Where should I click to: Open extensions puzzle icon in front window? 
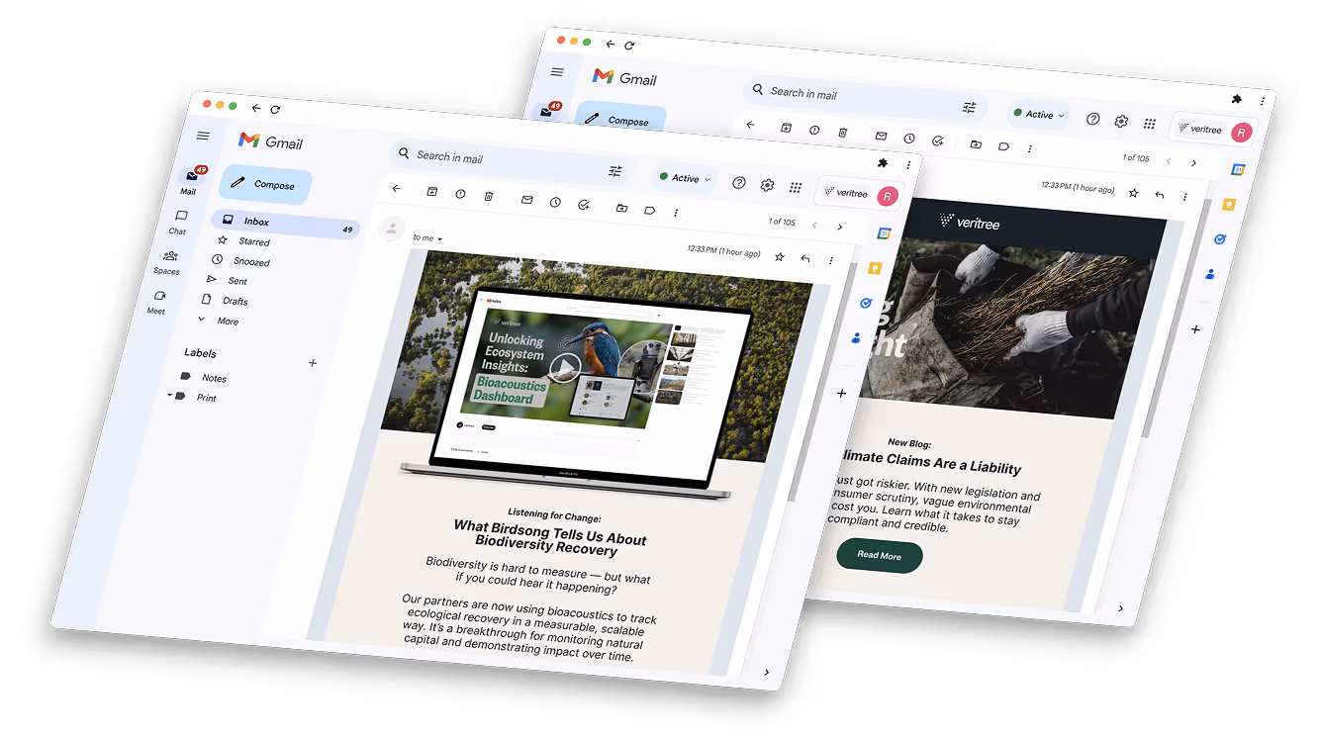(x=883, y=162)
